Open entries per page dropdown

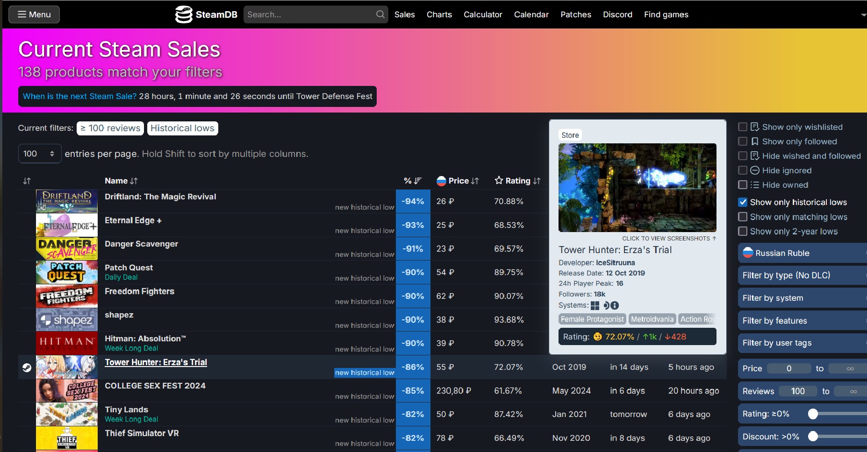(40, 154)
